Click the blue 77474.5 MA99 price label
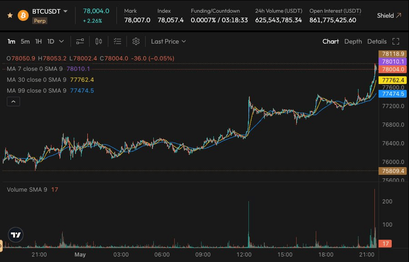The width and height of the screenshot is (409, 262). coord(393,94)
